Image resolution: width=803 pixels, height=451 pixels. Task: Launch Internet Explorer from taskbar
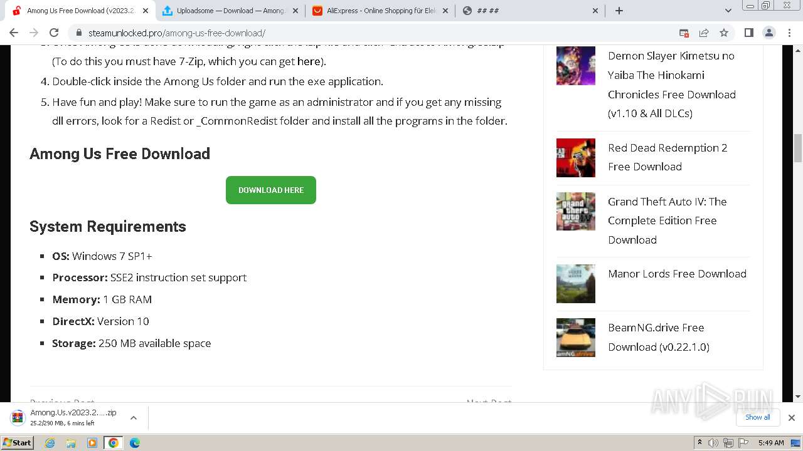click(x=50, y=443)
